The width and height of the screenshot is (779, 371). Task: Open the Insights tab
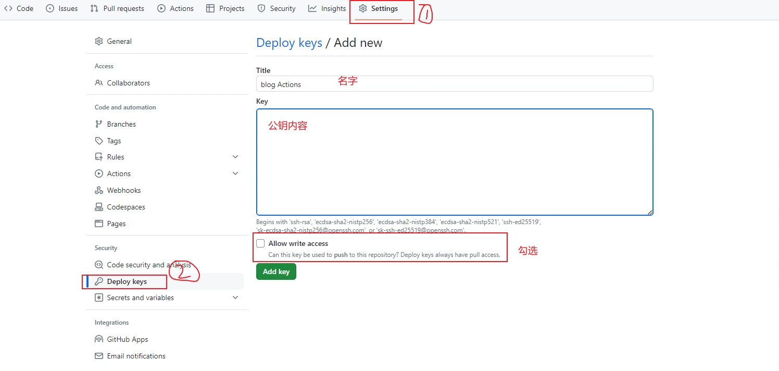click(327, 8)
